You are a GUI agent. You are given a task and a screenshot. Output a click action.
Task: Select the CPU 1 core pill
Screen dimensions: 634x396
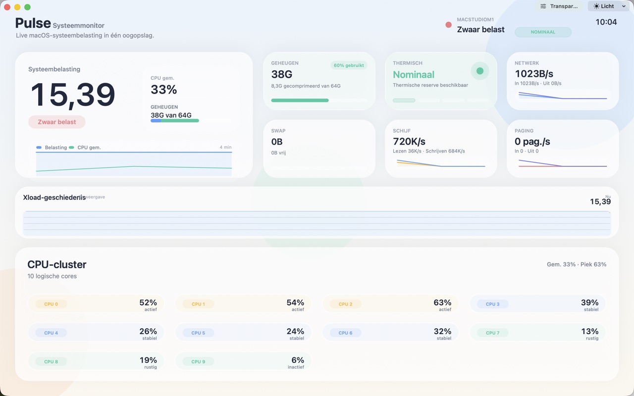click(x=198, y=304)
